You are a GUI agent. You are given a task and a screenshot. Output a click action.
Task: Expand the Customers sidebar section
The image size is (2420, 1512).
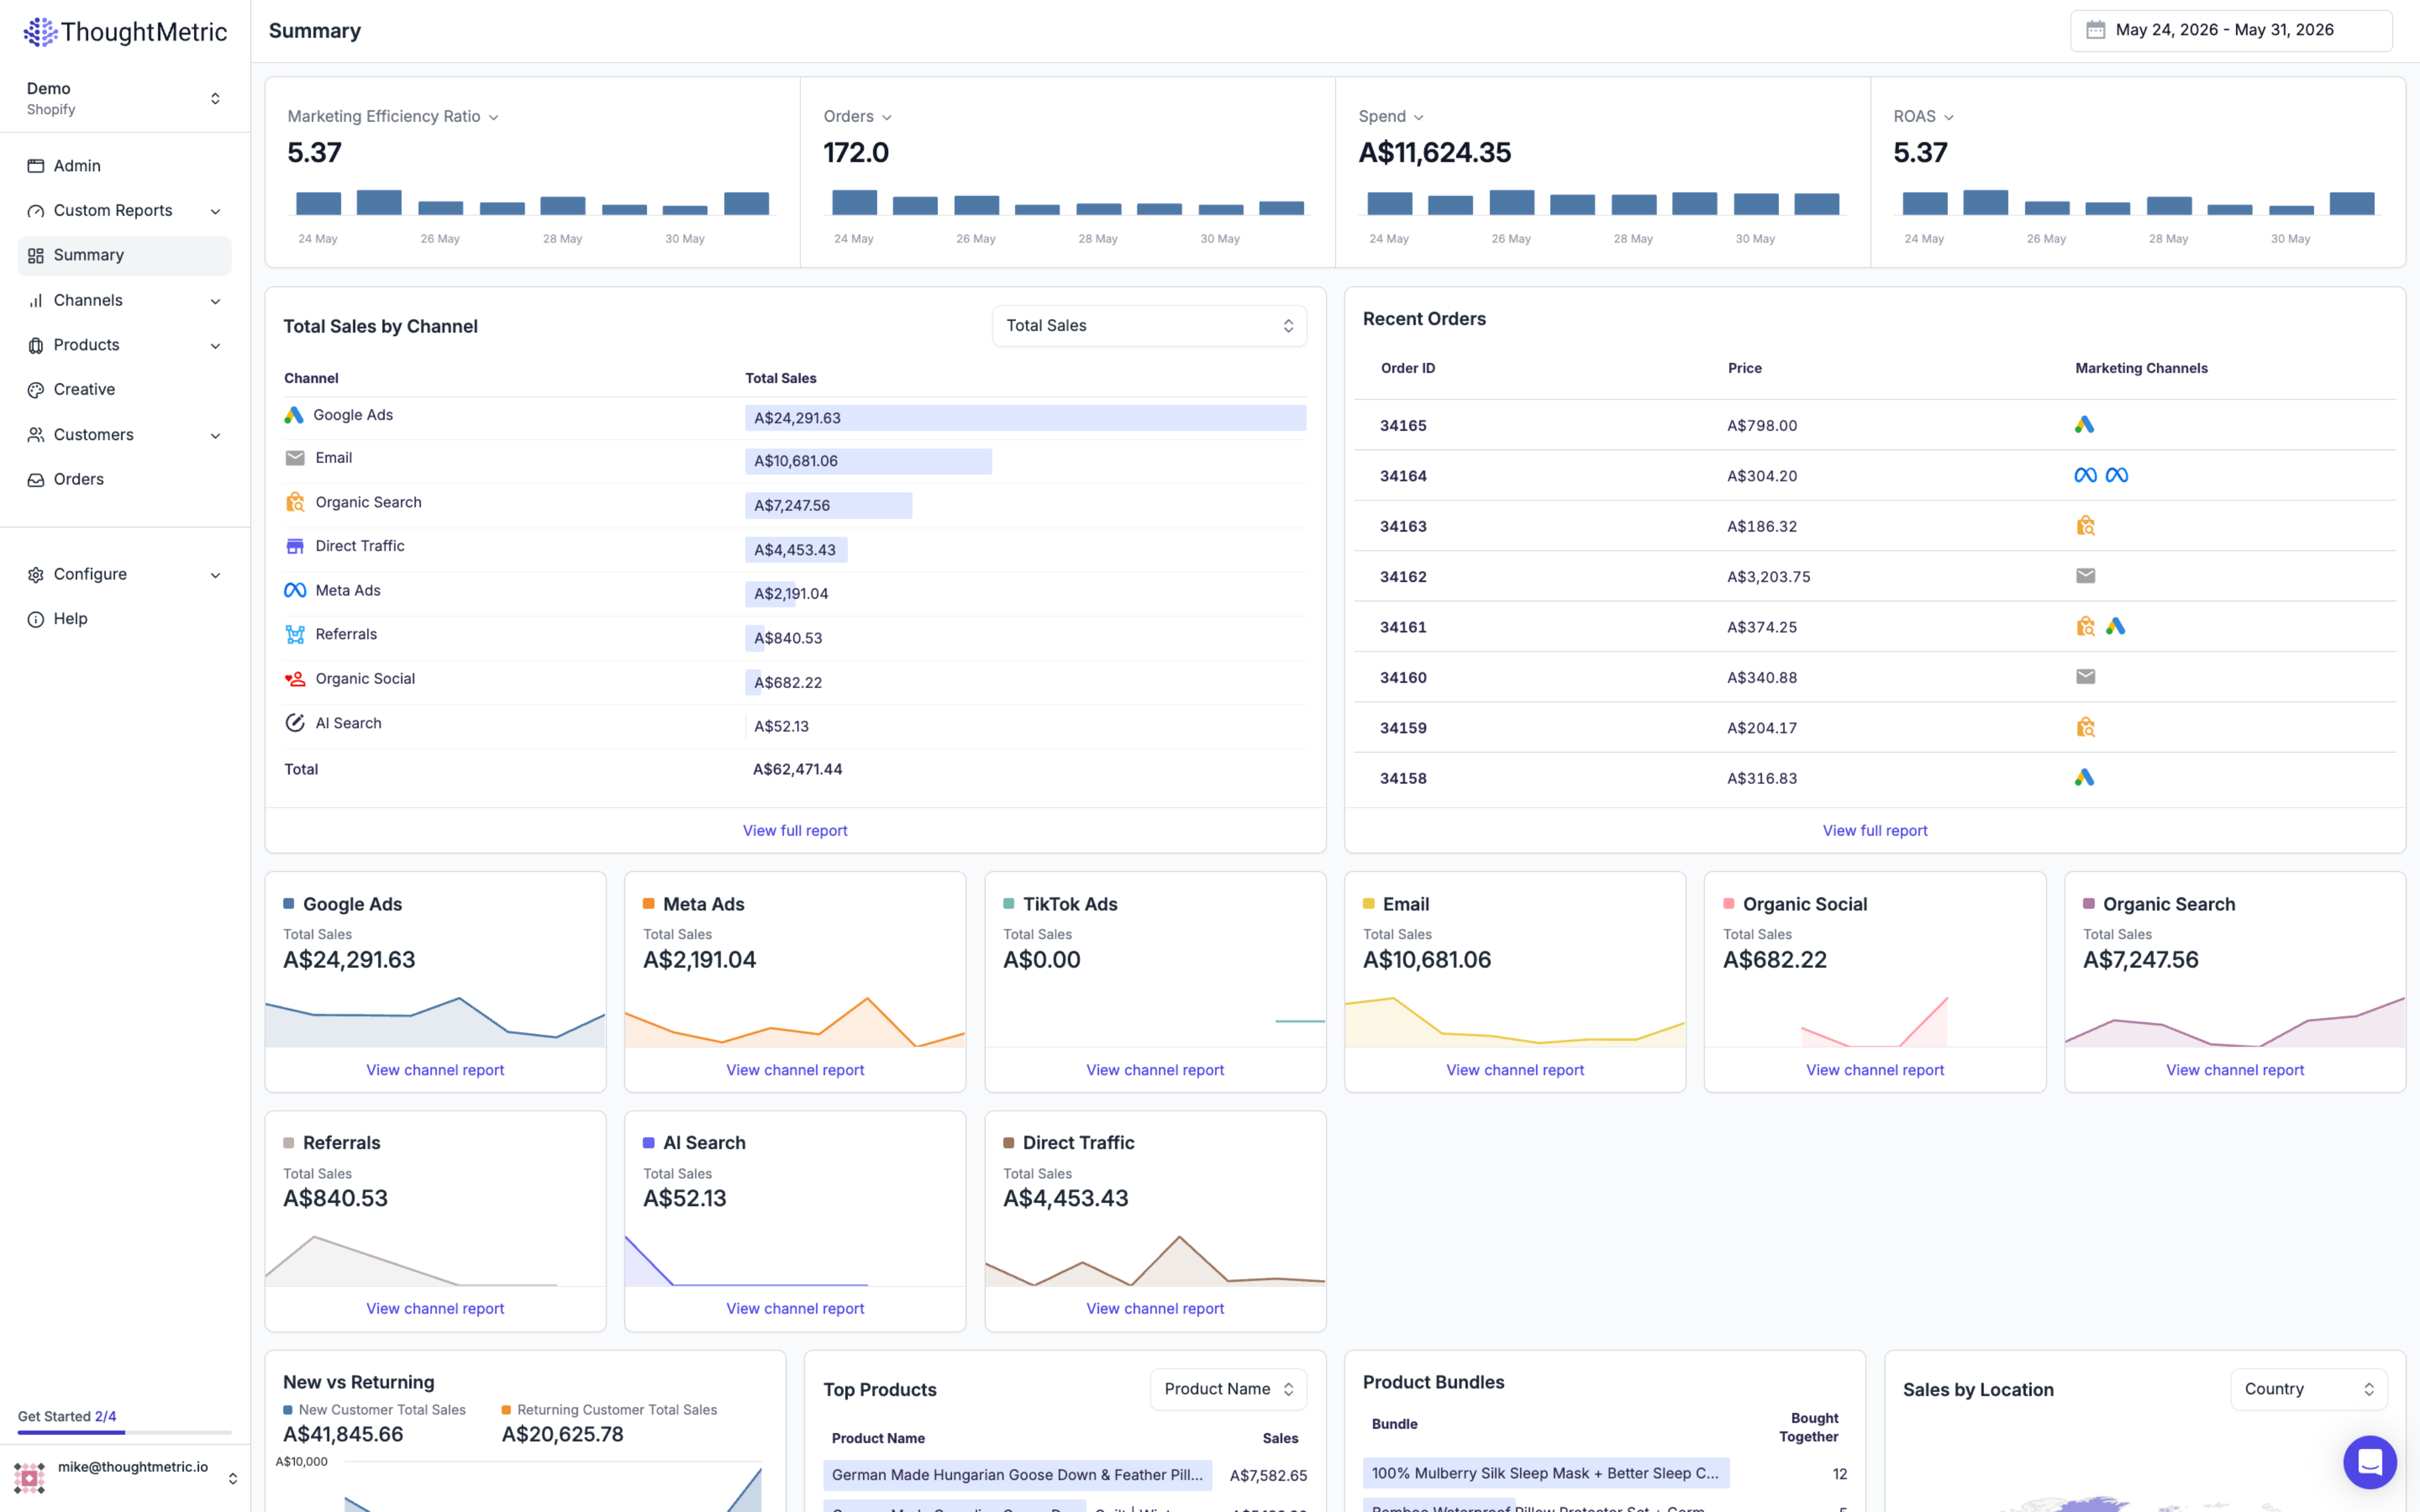[124, 435]
